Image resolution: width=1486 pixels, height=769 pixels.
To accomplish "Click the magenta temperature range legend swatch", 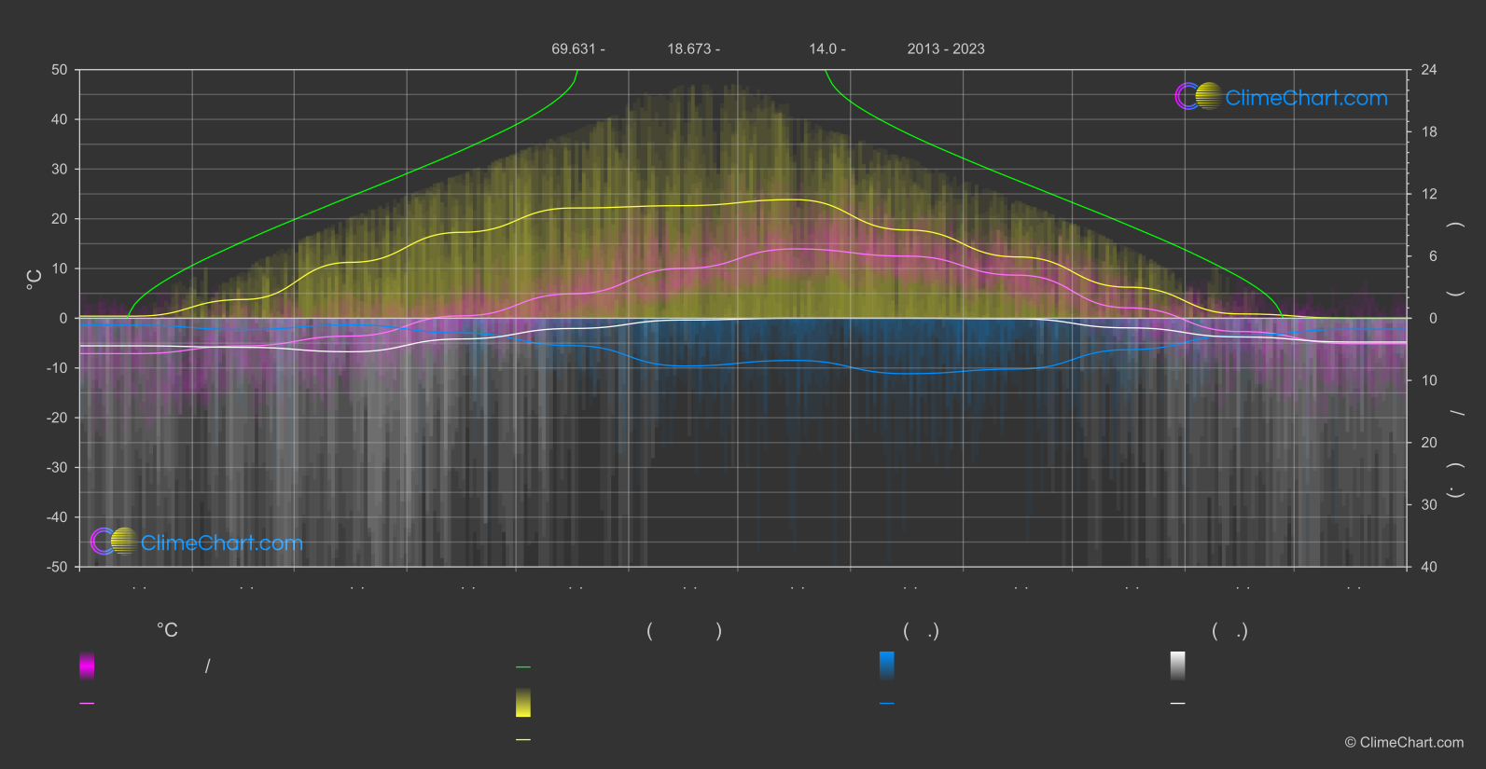I will 87,666.
